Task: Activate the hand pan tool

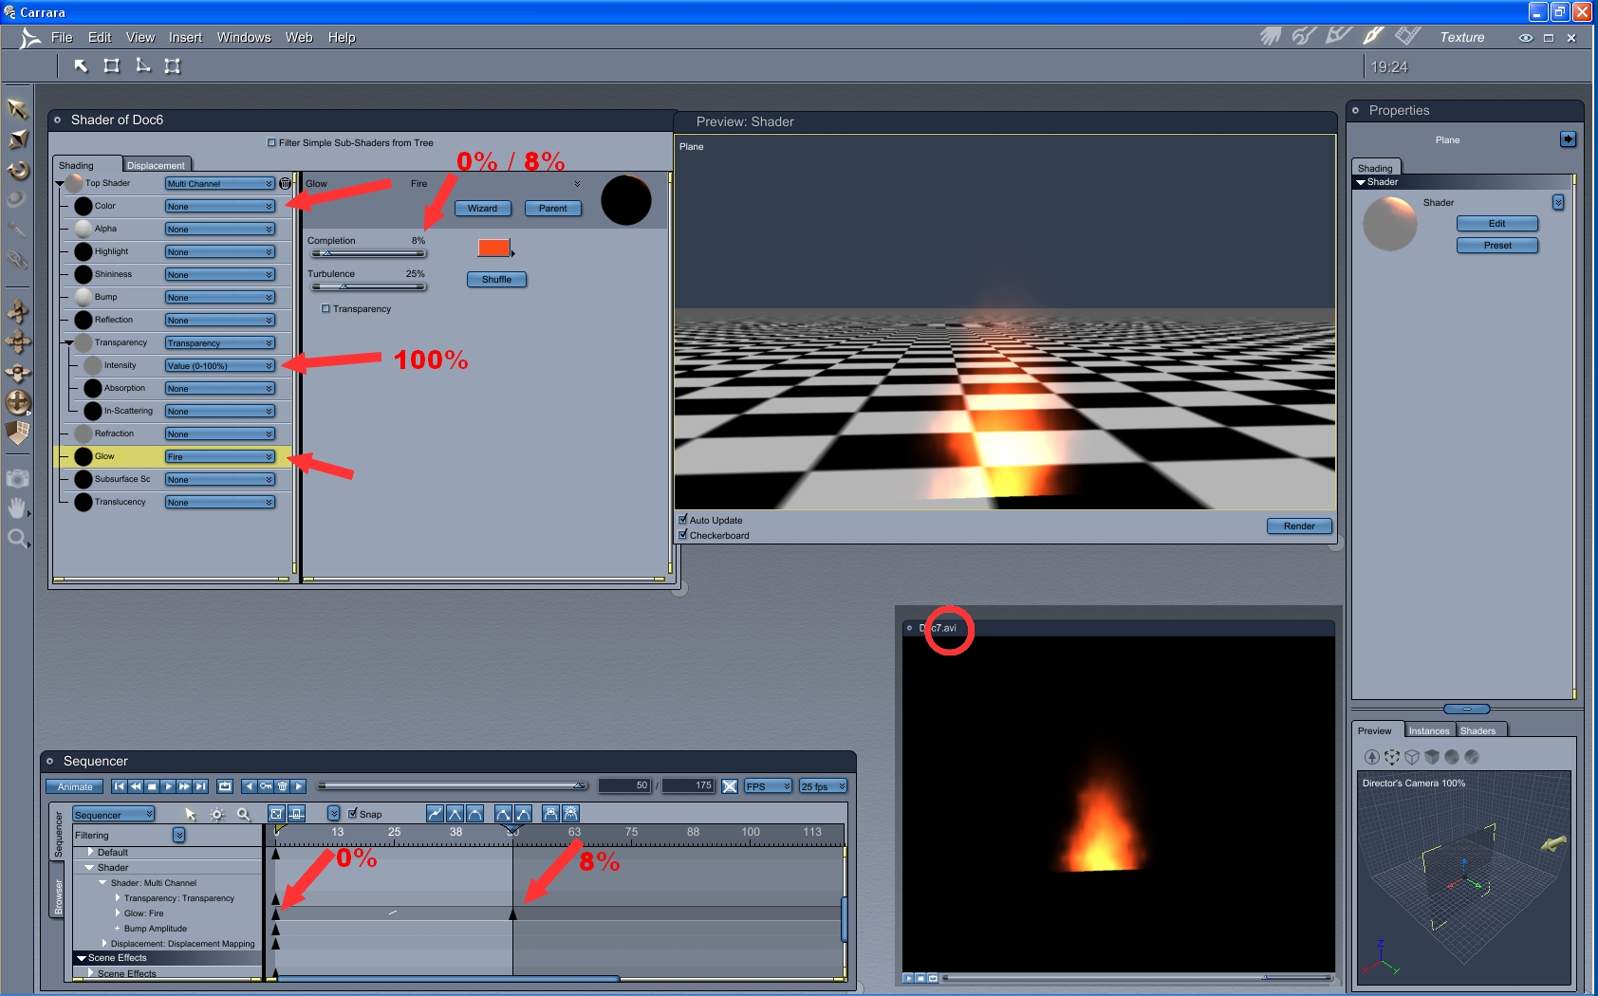Action: [x=17, y=508]
